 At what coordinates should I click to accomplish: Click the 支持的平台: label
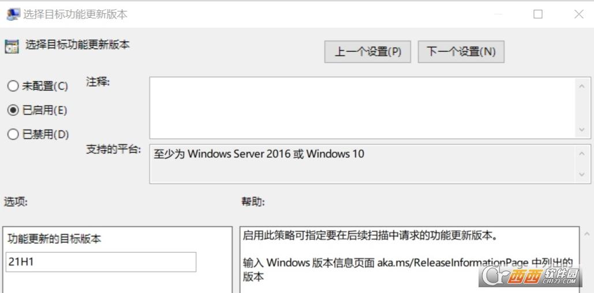point(113,150)
